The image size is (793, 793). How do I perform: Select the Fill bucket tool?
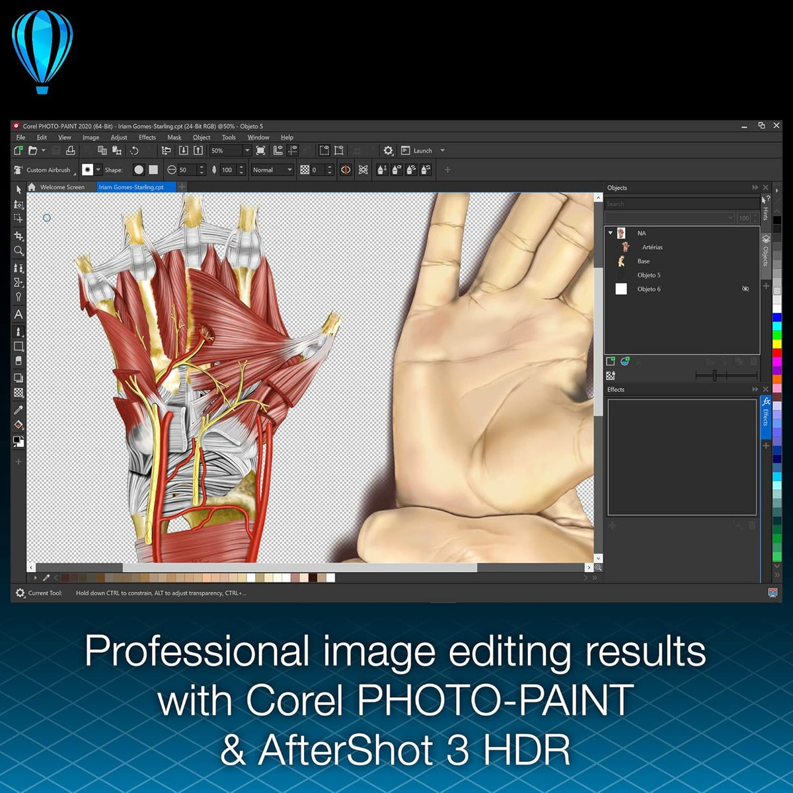[x=19, y=425]
